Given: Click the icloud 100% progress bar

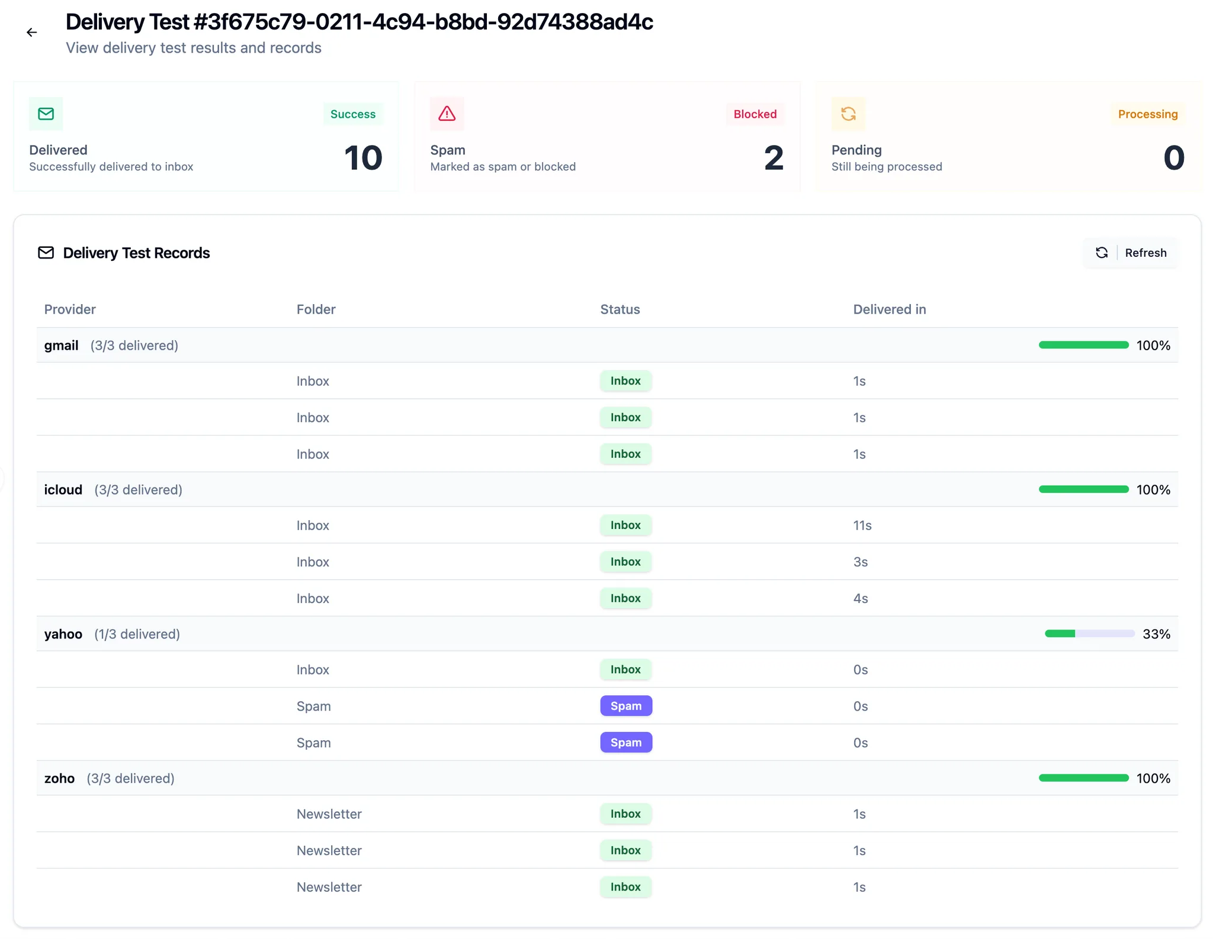Looking at the screenshot, I should pyautogui.click(x=1083, y=489).
